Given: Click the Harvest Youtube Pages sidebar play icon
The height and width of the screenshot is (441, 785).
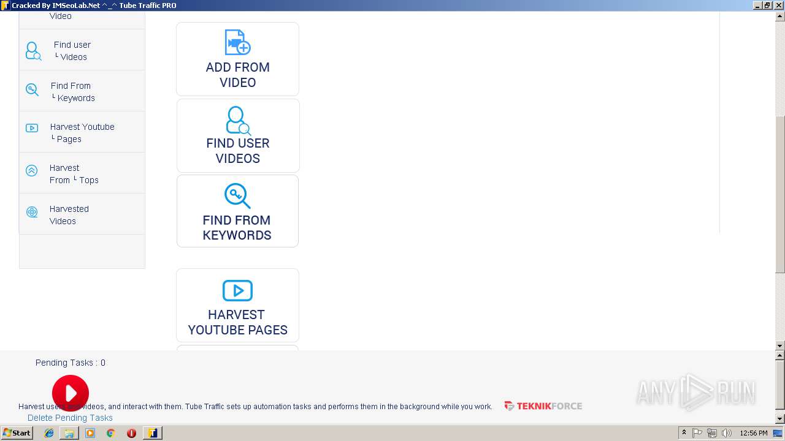Looking at the screenshot, I should tap(32, 128).
